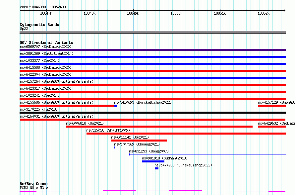Open nsv4155686 (gnomADStructuralVariants) label
Viewport: 295px width, 195px height.
pos(57,102)
